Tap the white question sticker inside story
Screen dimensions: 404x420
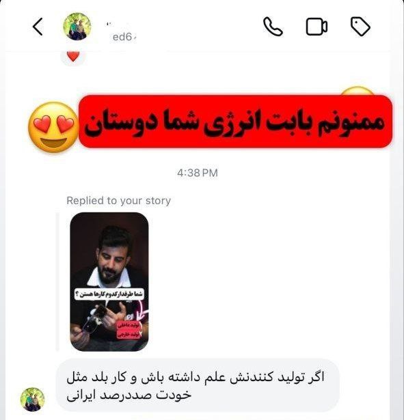109,294
